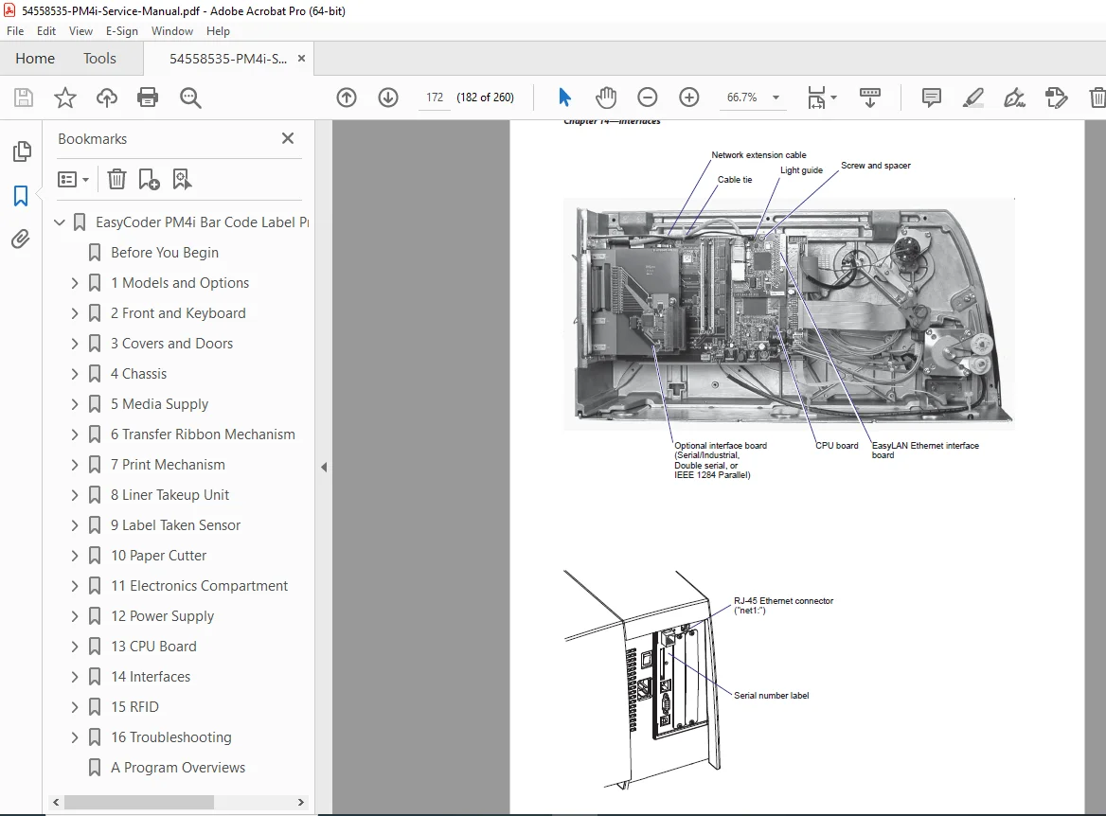Switch to the Tools tab
Image resolution: width=1106 pixels, height=816 pixels.
click(x=99, y=59)
